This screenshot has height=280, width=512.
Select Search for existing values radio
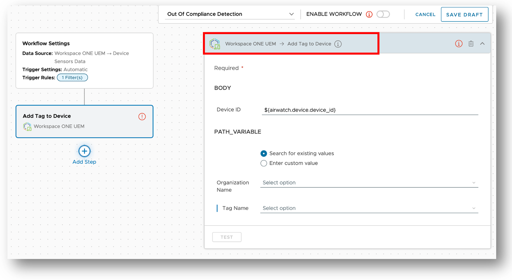pyautogui.click(x=264, y=154)
